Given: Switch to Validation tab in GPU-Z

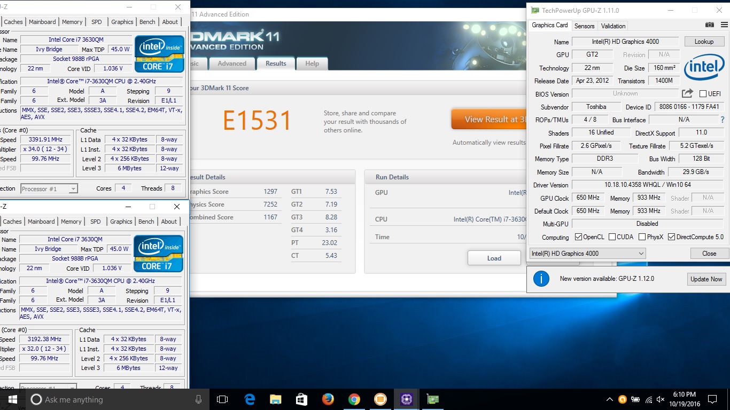Looking at the screenshot, I should coord(613,26).
